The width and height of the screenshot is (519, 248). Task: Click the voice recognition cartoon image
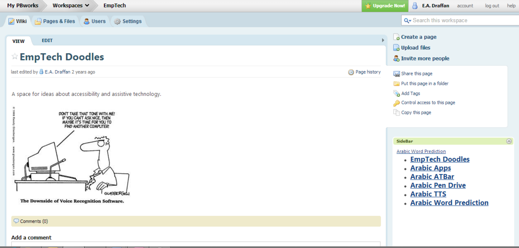(x=72, y=155)
